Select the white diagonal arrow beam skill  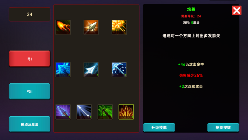pyautogui.click(x=84, y=112)
